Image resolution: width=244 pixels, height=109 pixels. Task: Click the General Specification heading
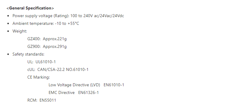click(30, 8)
